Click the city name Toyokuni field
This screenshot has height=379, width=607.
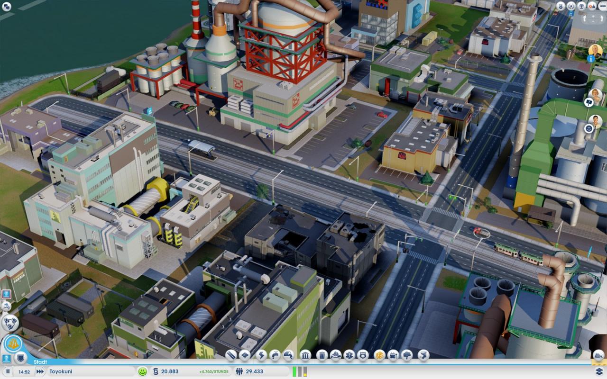[91, 371]
